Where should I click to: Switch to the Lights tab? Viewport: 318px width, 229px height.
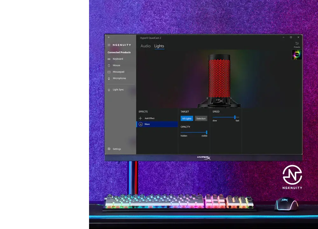point(159,46)
